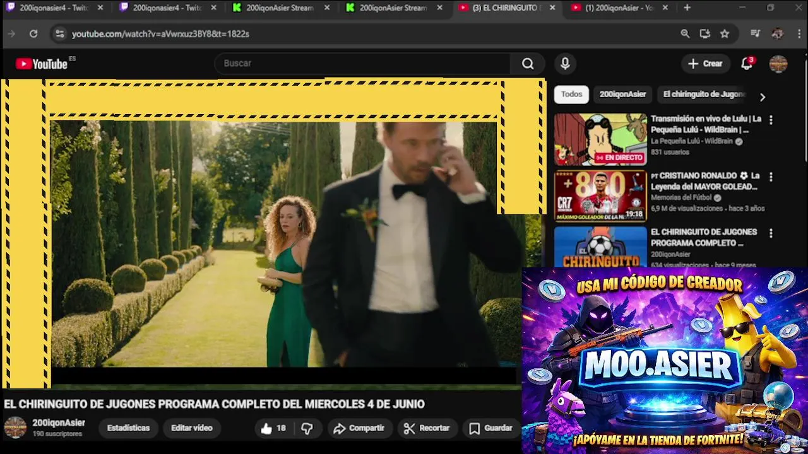Open a new browser tab with plus icon
Viewport: 808px width, 454px height.
[687, 8]
